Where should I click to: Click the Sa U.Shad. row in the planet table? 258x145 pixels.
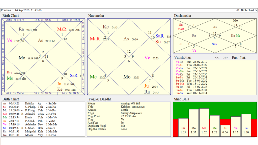[x=30, y=128]
